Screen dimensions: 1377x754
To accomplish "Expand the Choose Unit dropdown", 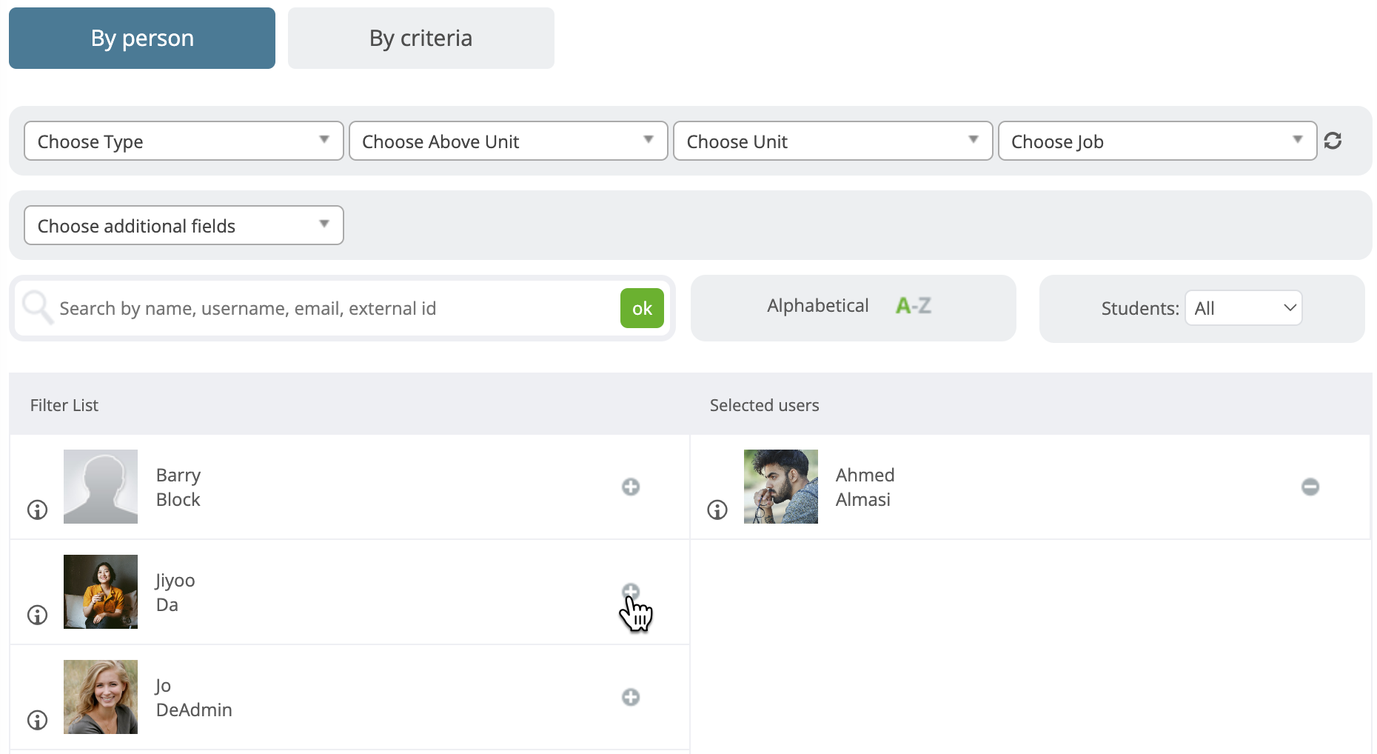I will [833, 141].
